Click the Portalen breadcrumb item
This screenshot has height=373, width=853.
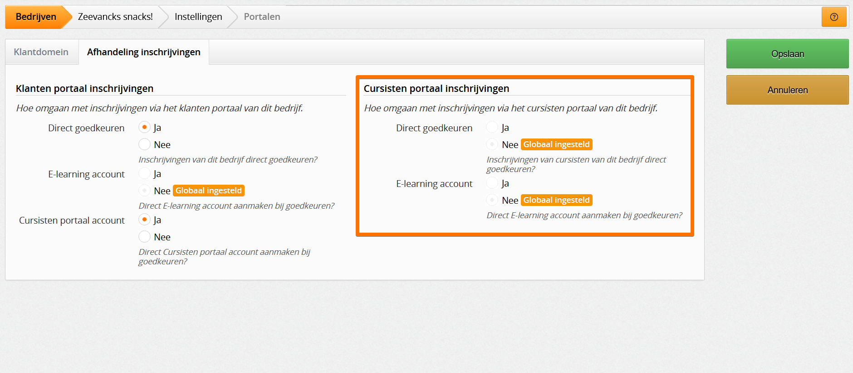[262, 17]
